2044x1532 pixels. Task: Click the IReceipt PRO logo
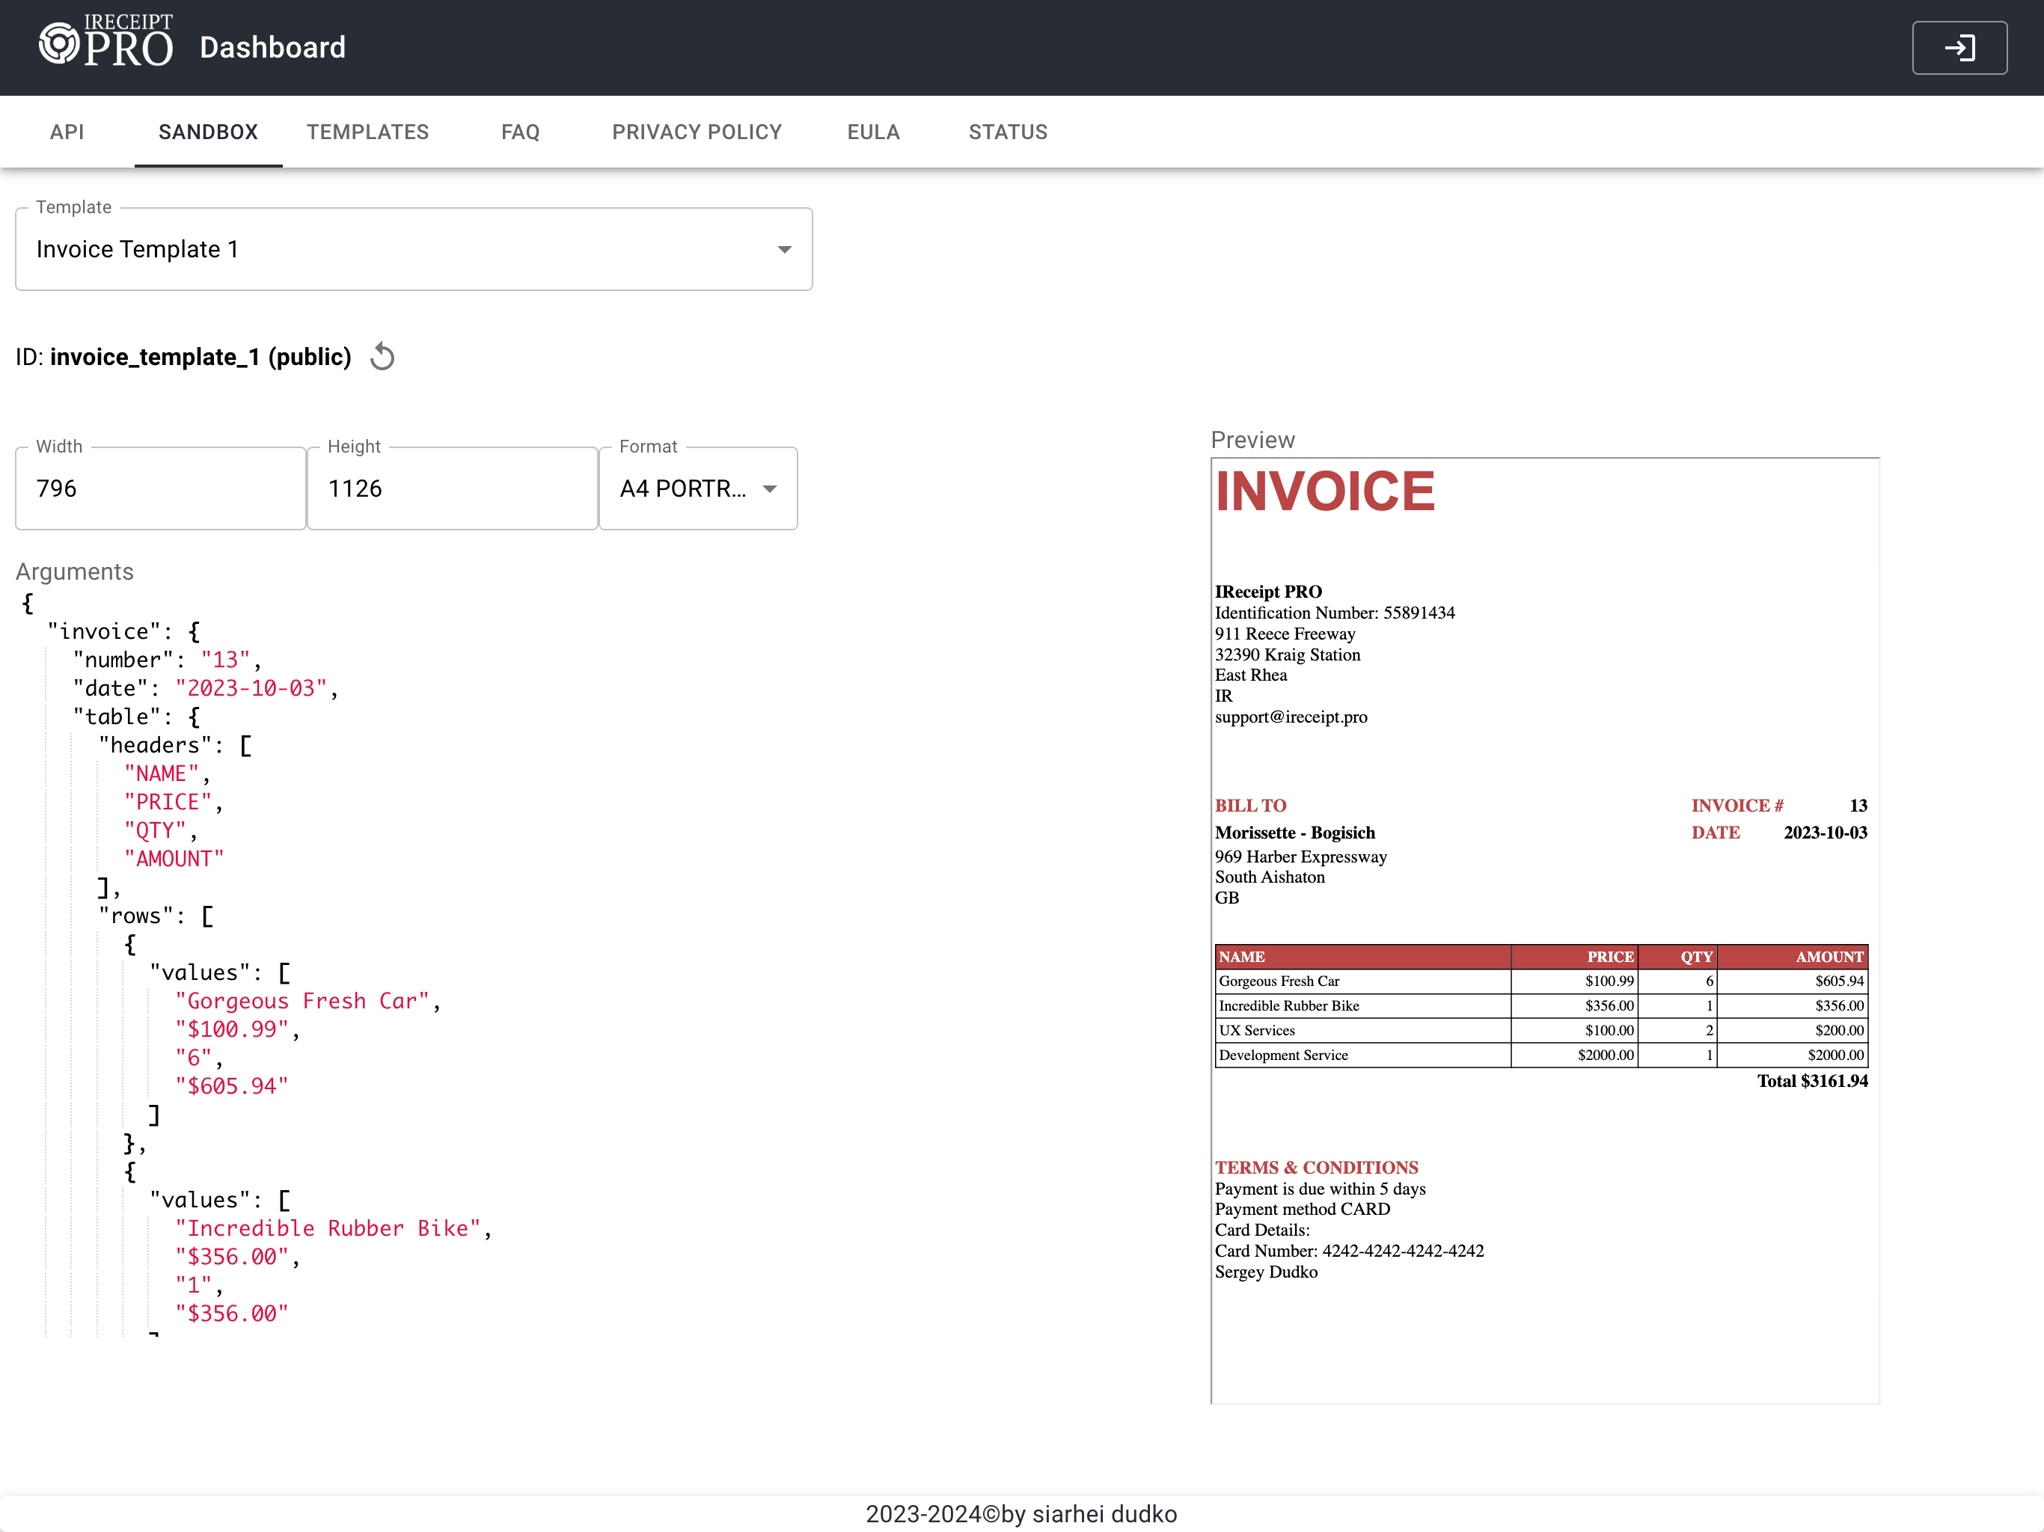tap(105, 43)
